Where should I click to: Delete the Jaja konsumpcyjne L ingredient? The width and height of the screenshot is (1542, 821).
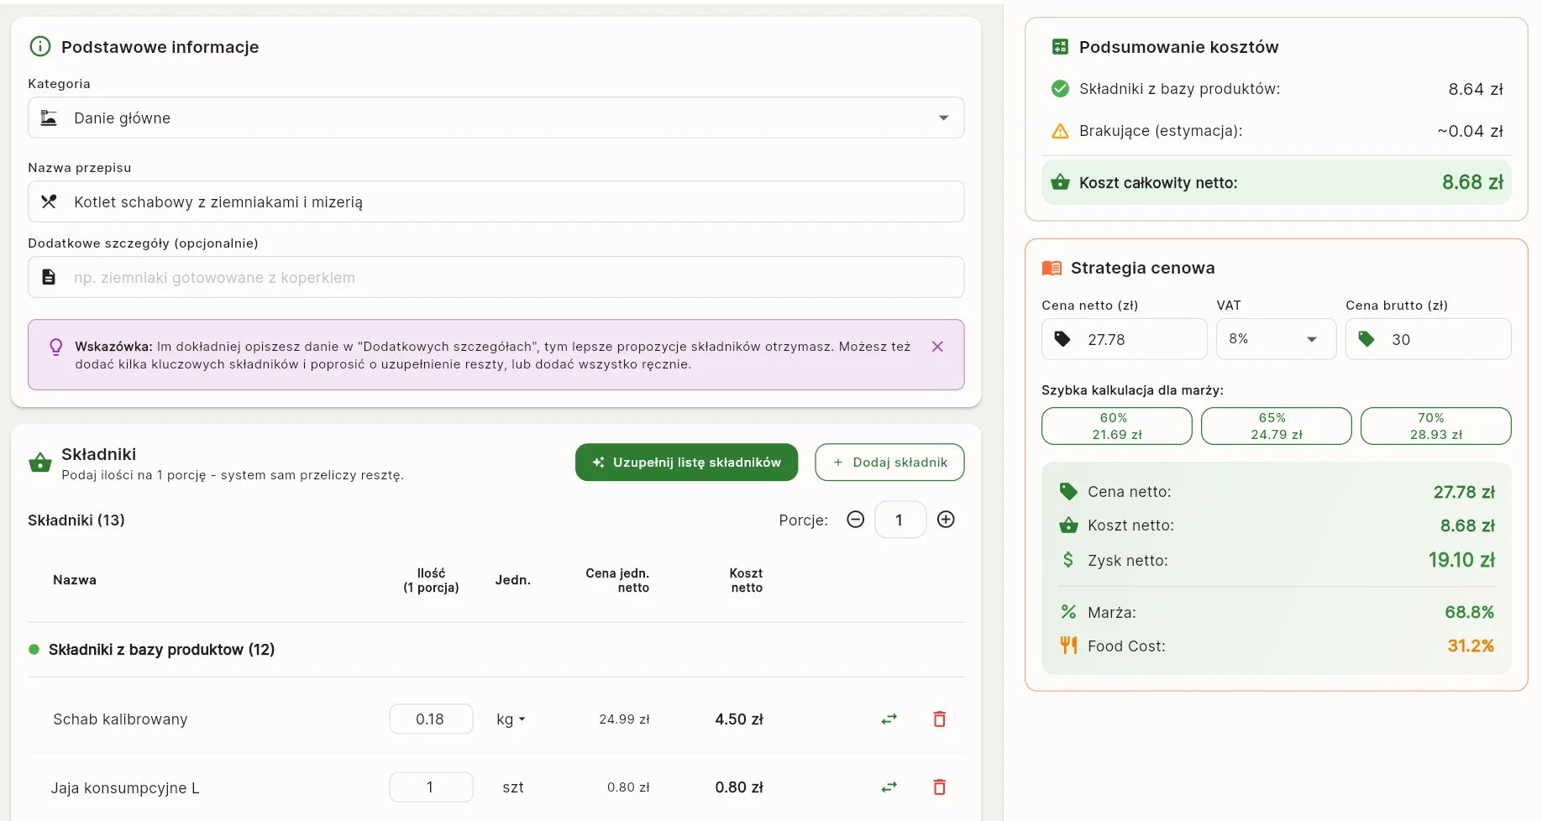point(939,787)
